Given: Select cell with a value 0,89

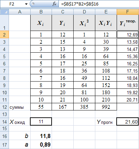Looking at the screenshot, I should click(41, 145).
